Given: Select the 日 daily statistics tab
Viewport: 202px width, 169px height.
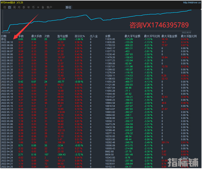Looking at the screenshot, I should tap(10, 8).
